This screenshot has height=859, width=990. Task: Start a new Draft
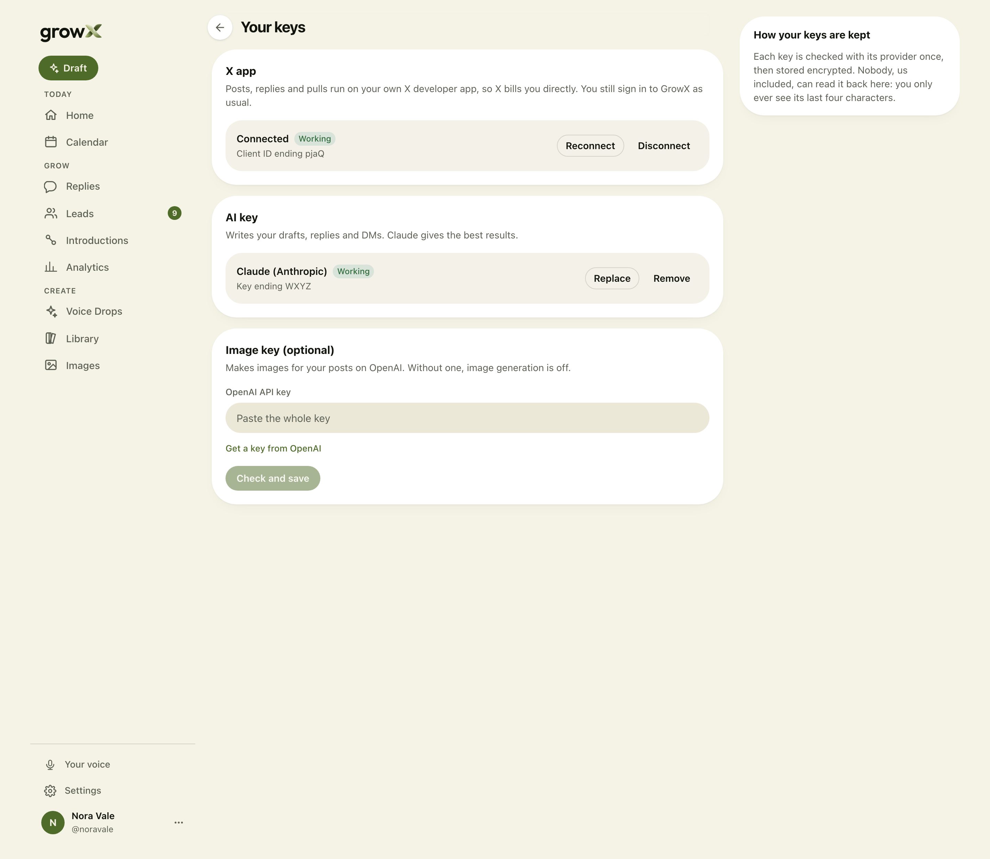69,68
